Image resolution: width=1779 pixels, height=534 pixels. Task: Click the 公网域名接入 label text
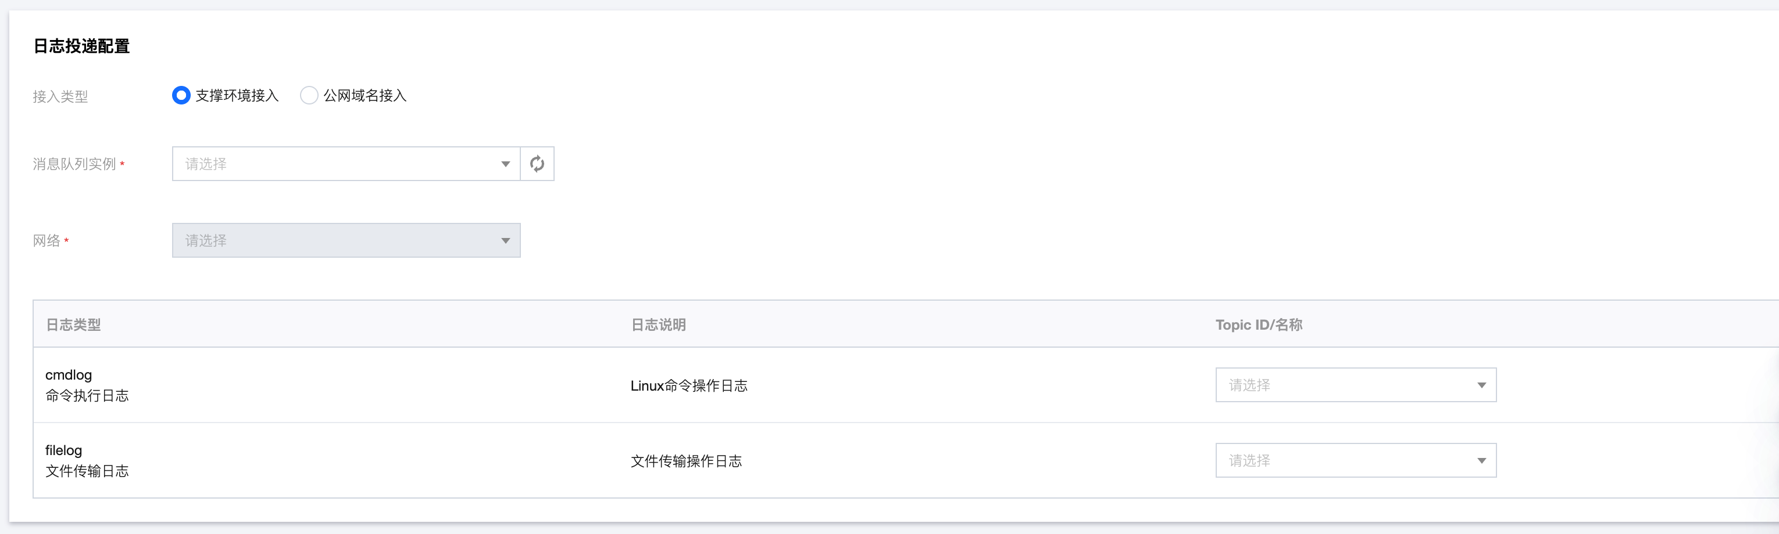point(365,95)
